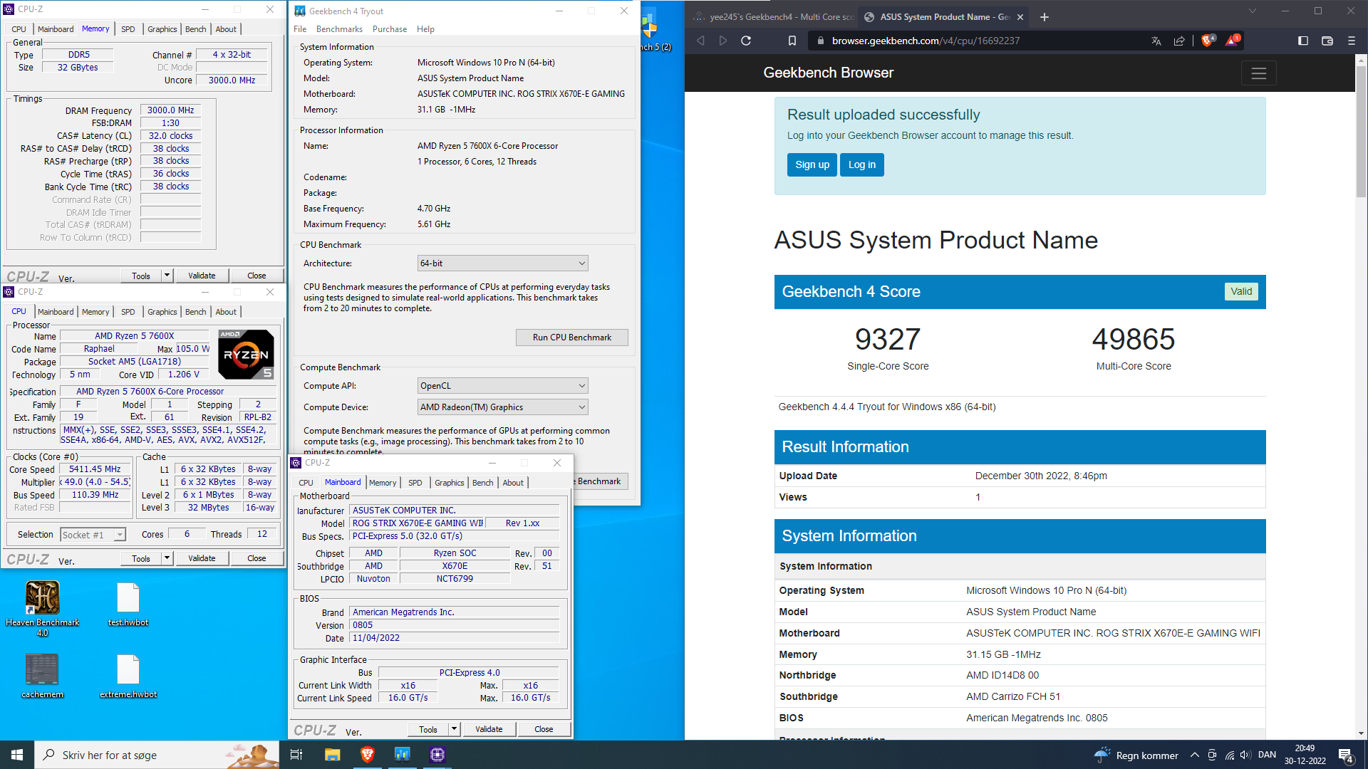Image resolution: width=1368 pixels, height=769 pixels.
Task: Expand Tools arrow in CPU-Z CPU window
Action: coord(167,558)
